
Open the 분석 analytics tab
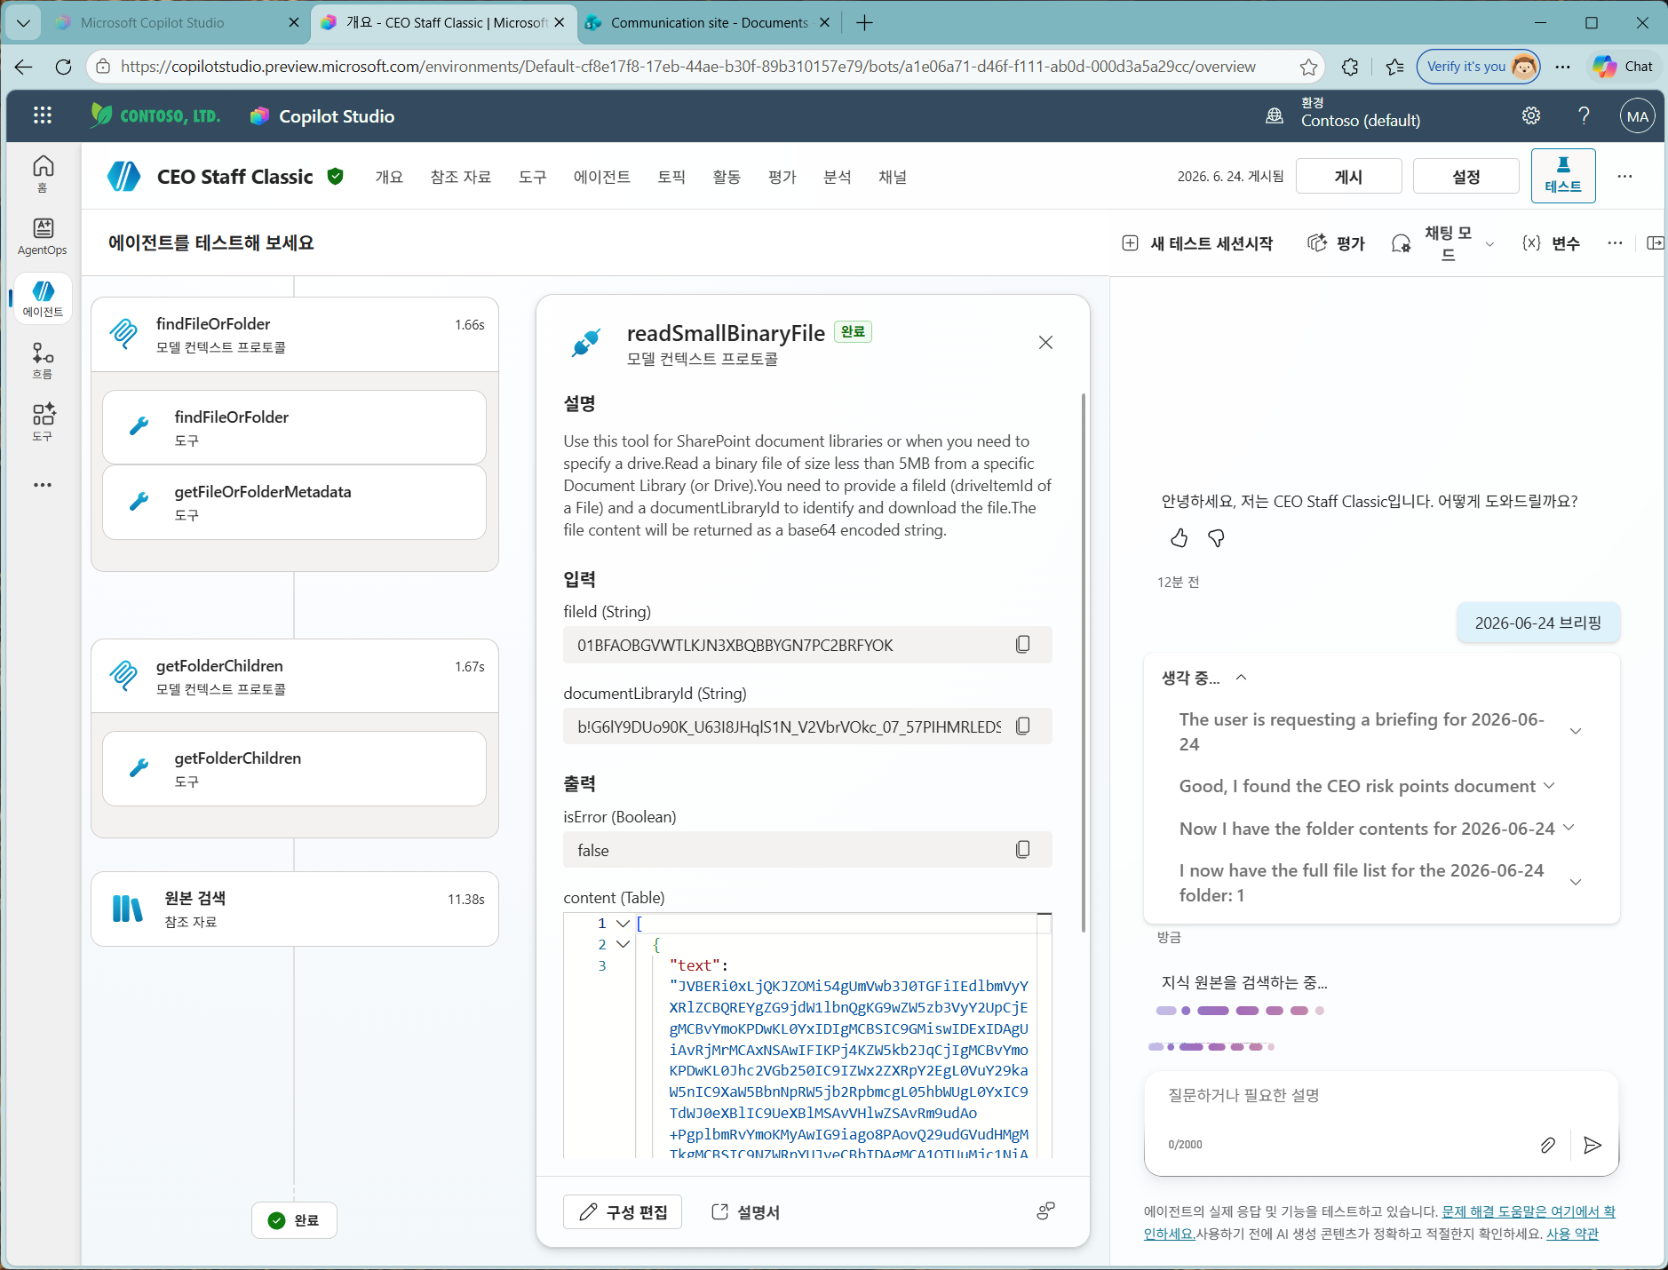coord(838,177)
